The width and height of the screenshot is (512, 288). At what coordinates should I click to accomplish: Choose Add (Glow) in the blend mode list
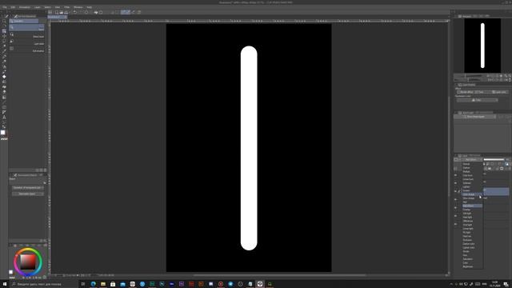472,206
